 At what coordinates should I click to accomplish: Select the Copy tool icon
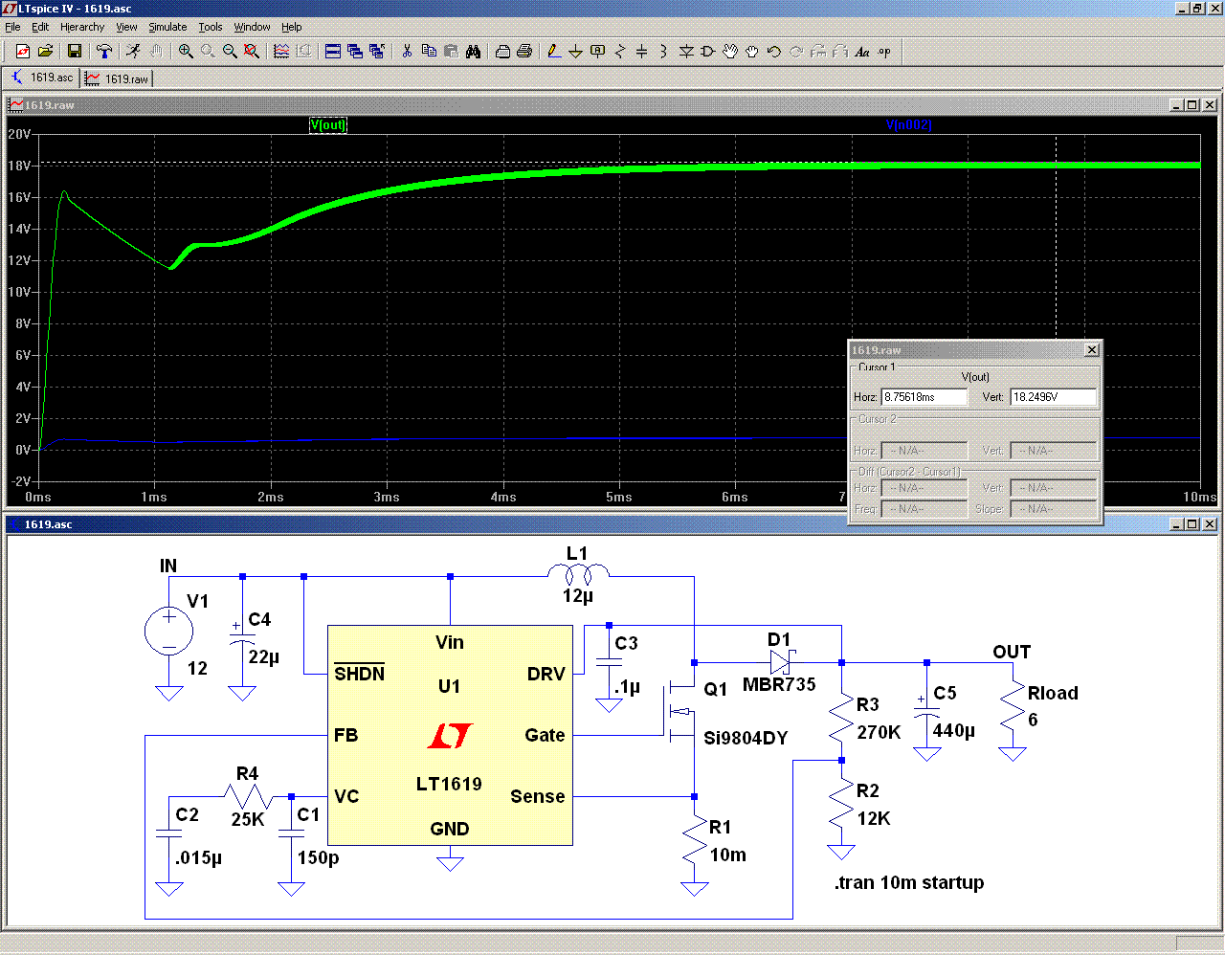pos(429,52)
